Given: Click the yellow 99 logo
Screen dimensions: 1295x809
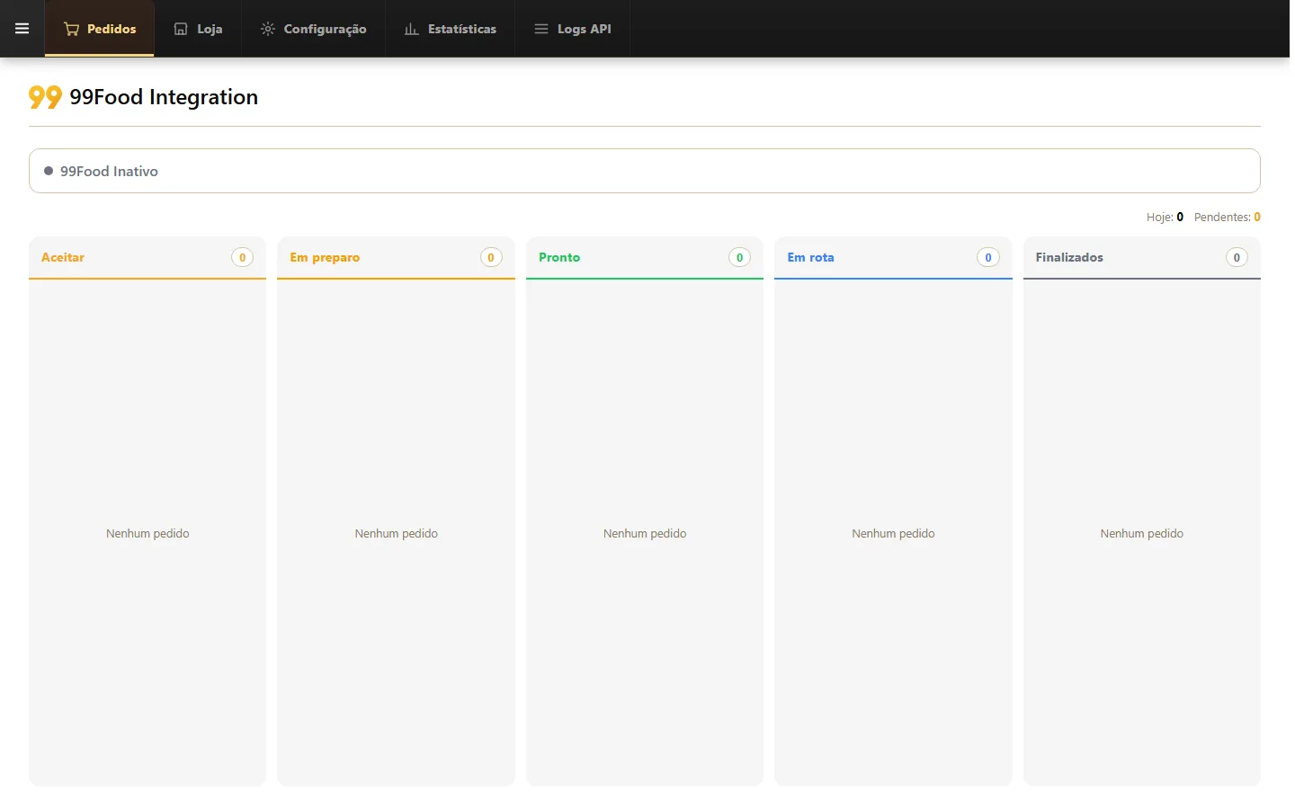Looking at the screenshot, I should pyautogui.click(x=45, y=97).
